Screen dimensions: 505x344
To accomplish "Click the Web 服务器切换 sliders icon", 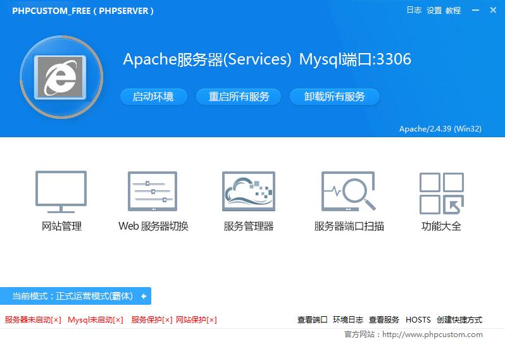I will pyautogui.click(x=153, y=192).
